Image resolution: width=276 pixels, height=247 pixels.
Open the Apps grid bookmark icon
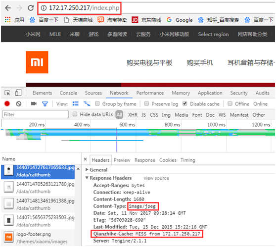pyautogui.click(x=7, y=20)
